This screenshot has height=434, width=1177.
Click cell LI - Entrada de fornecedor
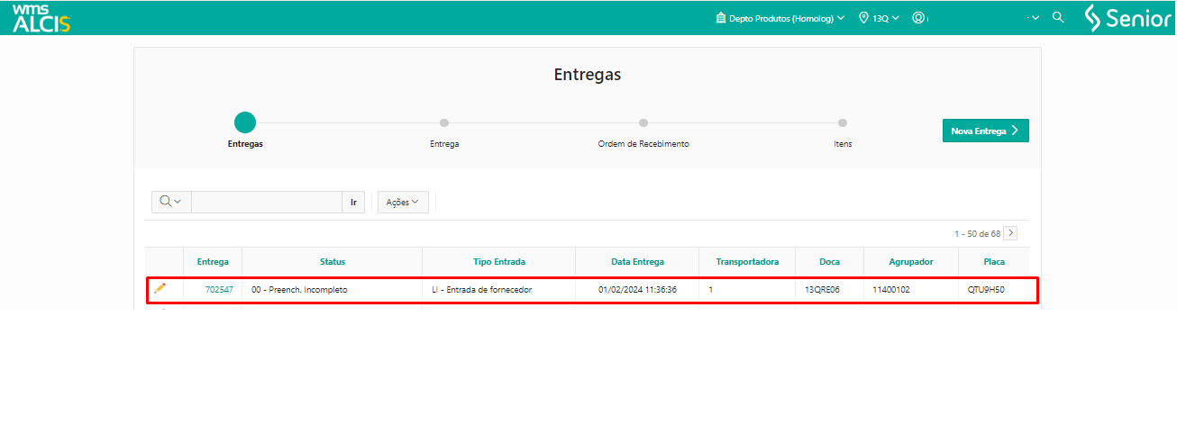[x=482, y=290]
